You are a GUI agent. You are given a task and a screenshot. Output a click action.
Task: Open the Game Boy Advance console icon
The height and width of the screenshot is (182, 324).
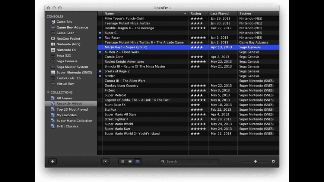(53, 27)
